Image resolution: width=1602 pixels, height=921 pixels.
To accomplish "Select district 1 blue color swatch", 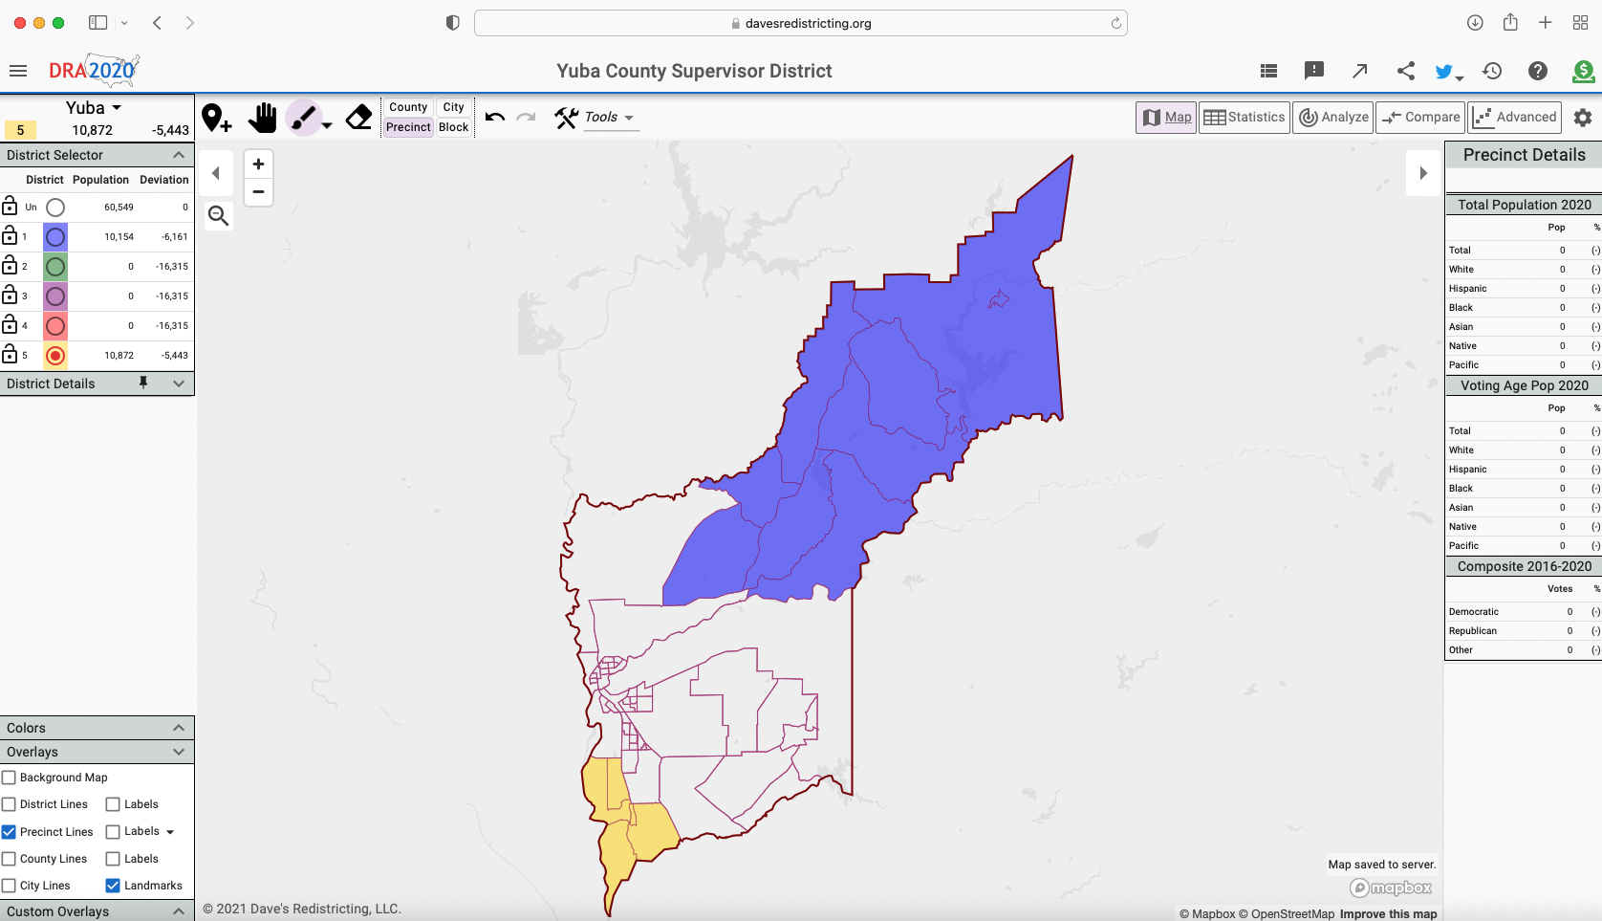I will (x=55, y=236).
